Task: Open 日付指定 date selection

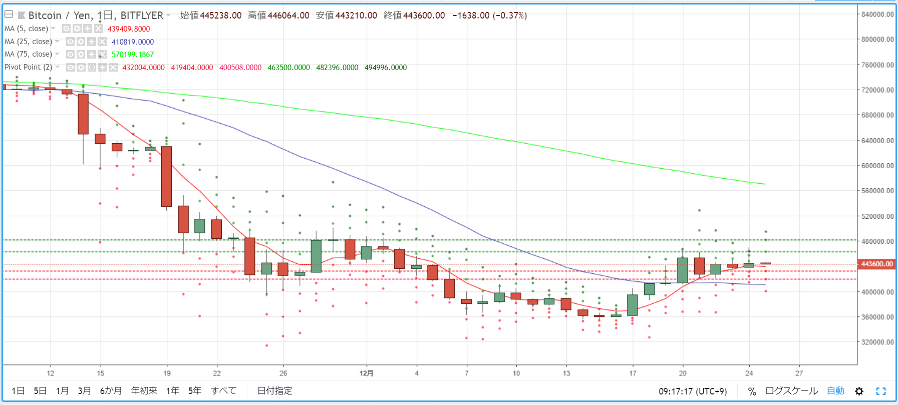Action: (274, 391)
